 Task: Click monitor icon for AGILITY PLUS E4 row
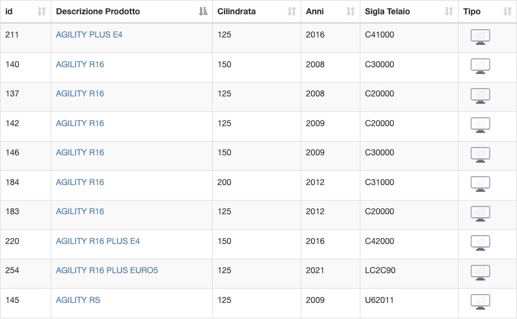[x=480, y=37]
